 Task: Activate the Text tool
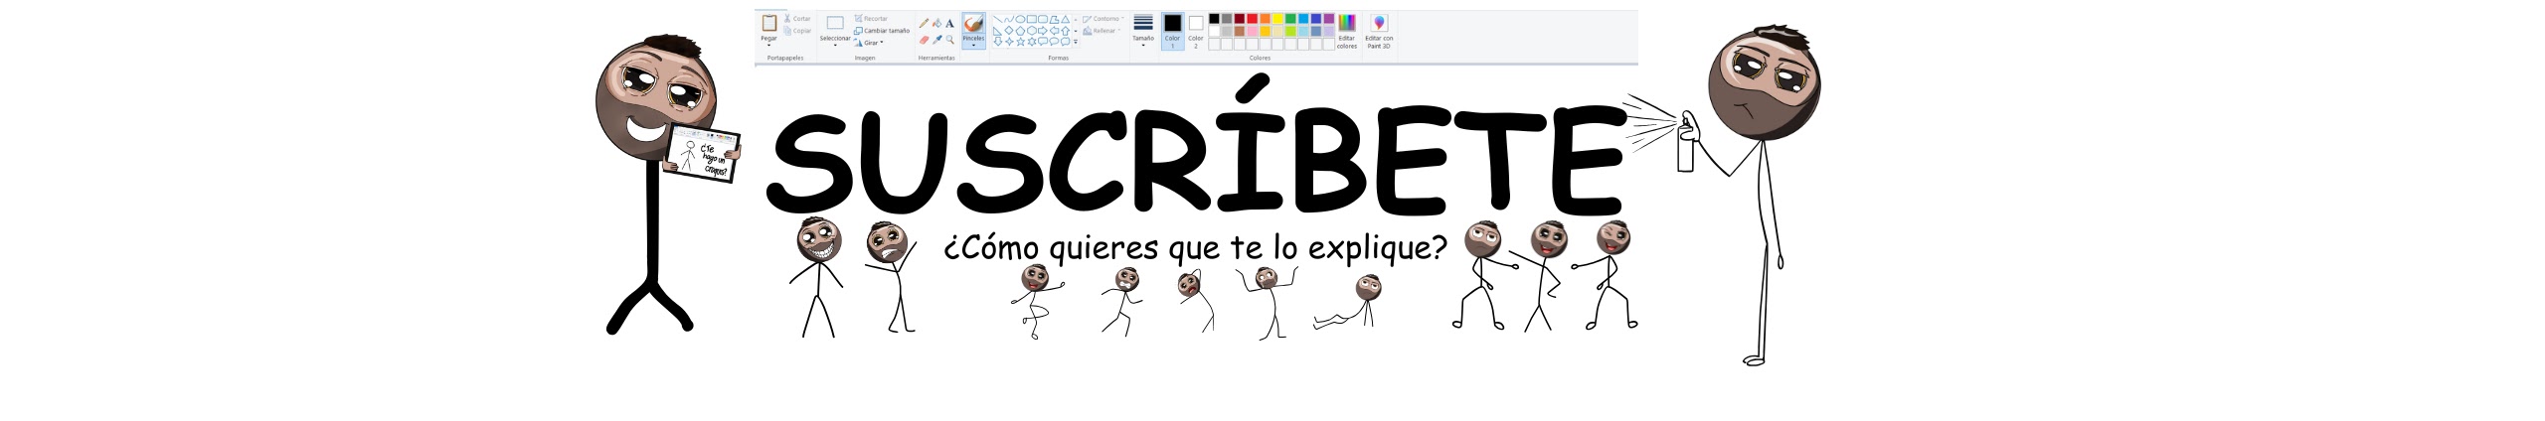(949, 23)
